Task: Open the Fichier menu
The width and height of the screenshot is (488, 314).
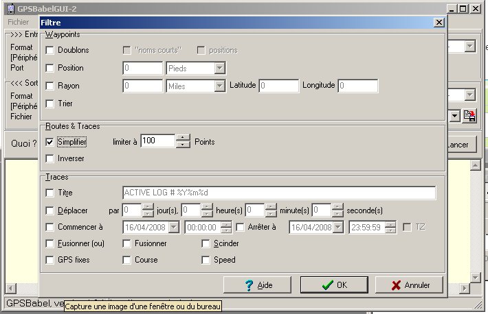Action: point(19,23)
